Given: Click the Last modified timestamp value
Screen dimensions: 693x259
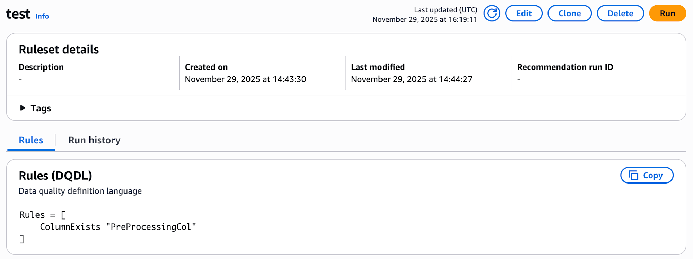Looking at the screenshot, I should tap(411, 79).
